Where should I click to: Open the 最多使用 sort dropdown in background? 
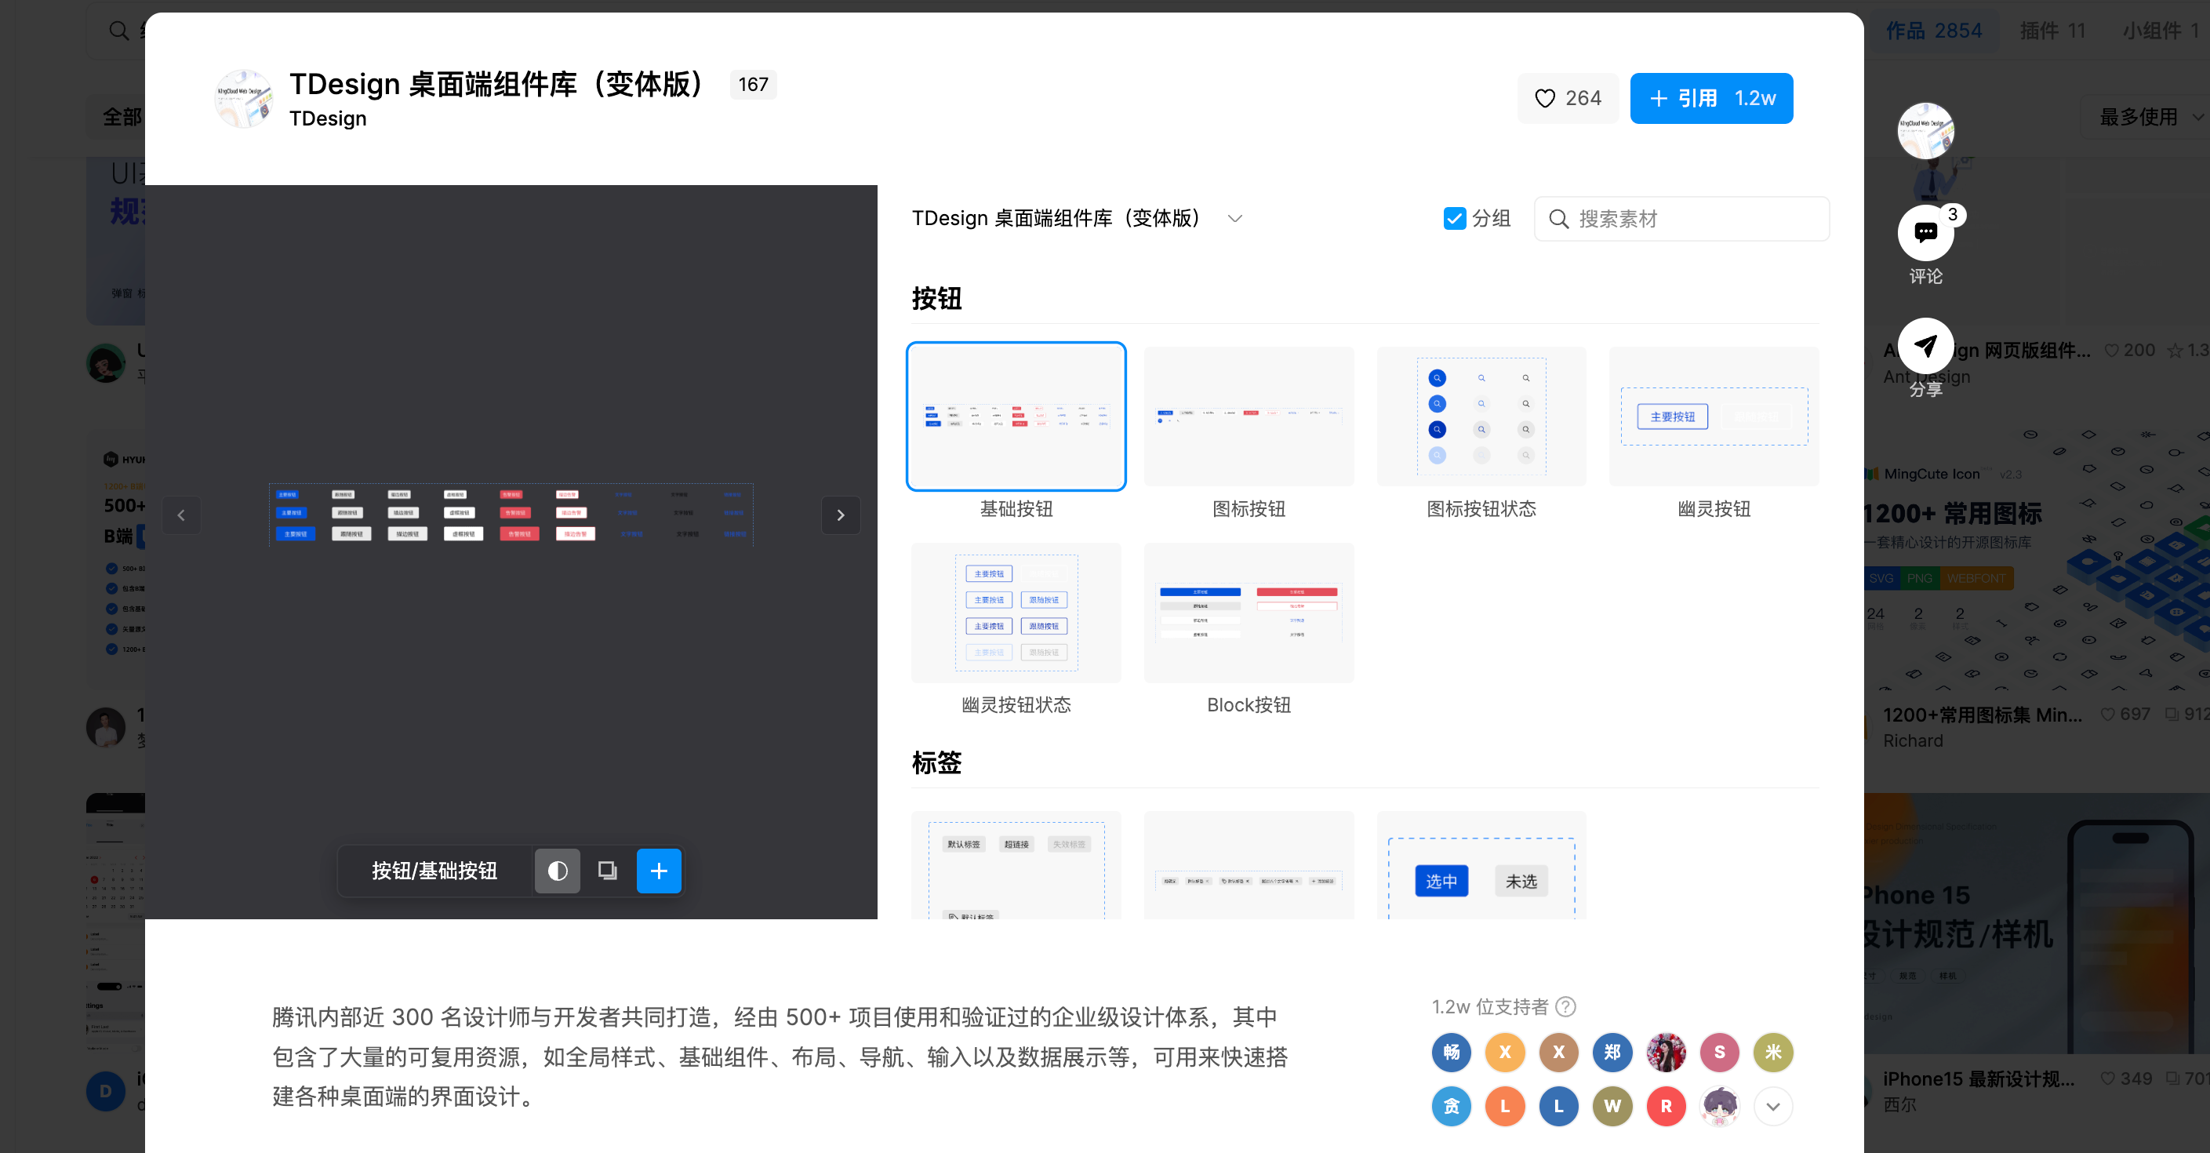[x=2150, y=117]
